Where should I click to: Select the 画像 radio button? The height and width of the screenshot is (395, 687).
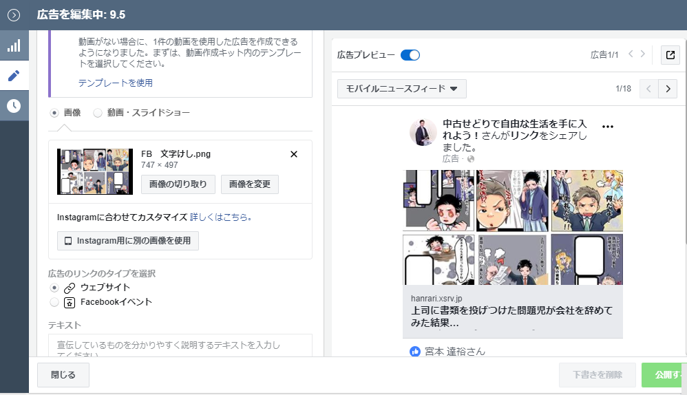pos(54,112)
